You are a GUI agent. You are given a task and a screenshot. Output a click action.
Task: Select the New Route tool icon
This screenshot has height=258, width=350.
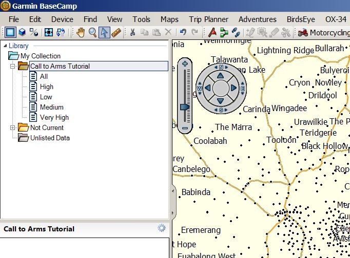coord(224,32)
